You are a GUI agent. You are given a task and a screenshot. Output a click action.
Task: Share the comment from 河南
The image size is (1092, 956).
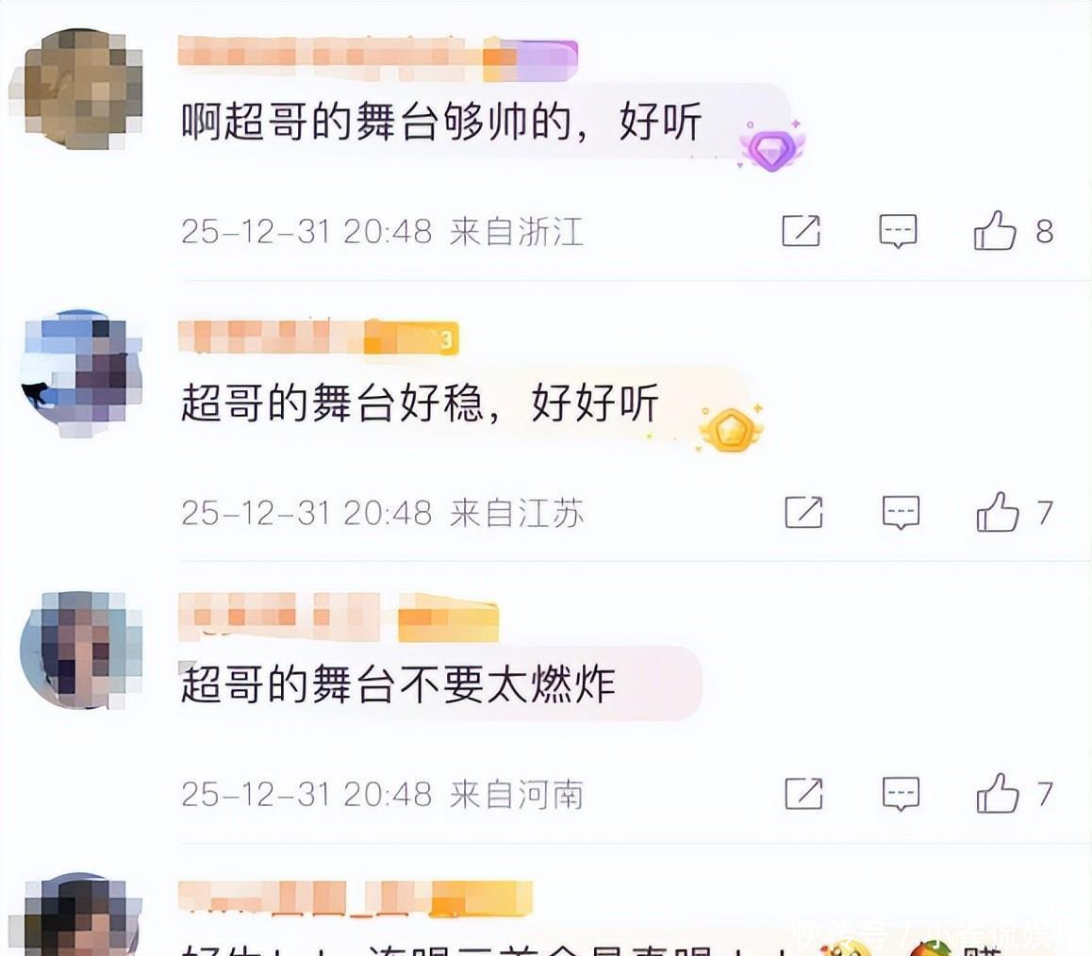pos(803,793)
